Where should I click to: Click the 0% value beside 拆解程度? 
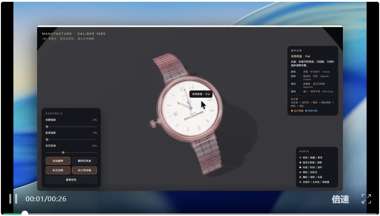coord(95,120)
